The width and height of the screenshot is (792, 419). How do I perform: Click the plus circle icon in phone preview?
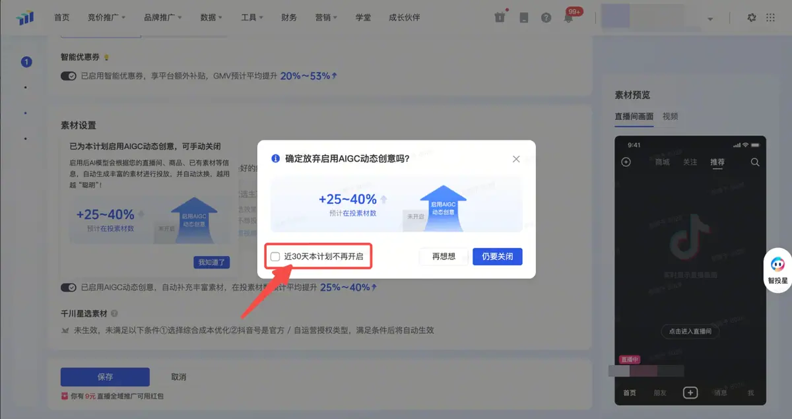click(626, 162)
